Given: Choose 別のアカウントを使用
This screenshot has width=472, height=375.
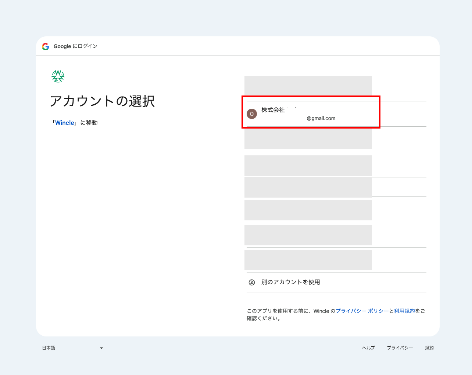Looking at the screenshot, I should pyautogui.click(x=290, y=282).
